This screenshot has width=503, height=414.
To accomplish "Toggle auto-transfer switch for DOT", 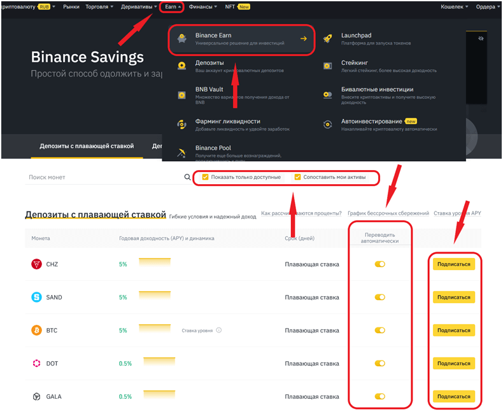I will (x=380, y=363).
